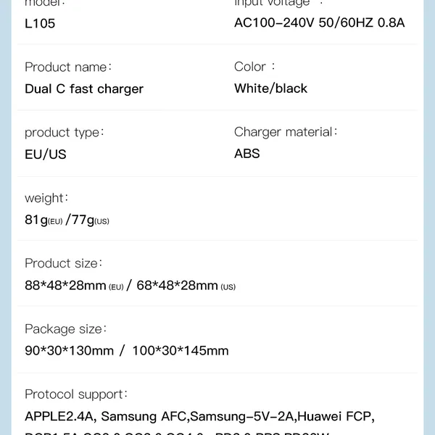This screenshot has height=435, width=435.
Task: Click the "Color :" label
Action: [254, 67]
